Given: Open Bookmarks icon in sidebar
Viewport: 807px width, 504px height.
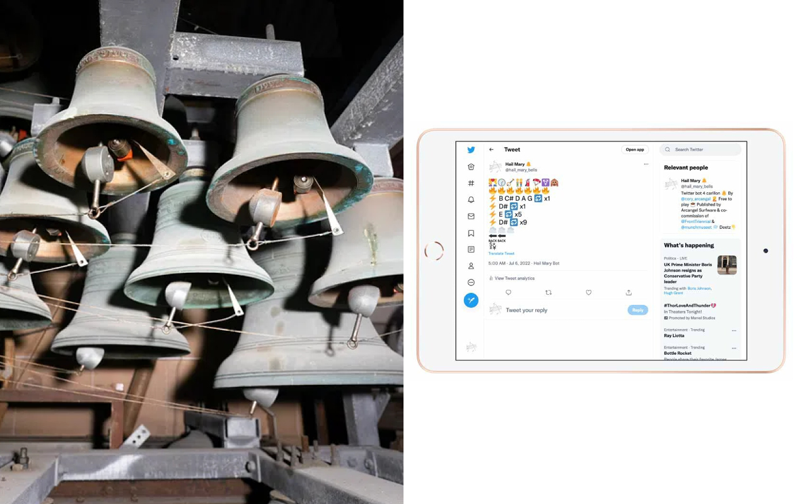Looking at the screenshot, I should [471, 233].
